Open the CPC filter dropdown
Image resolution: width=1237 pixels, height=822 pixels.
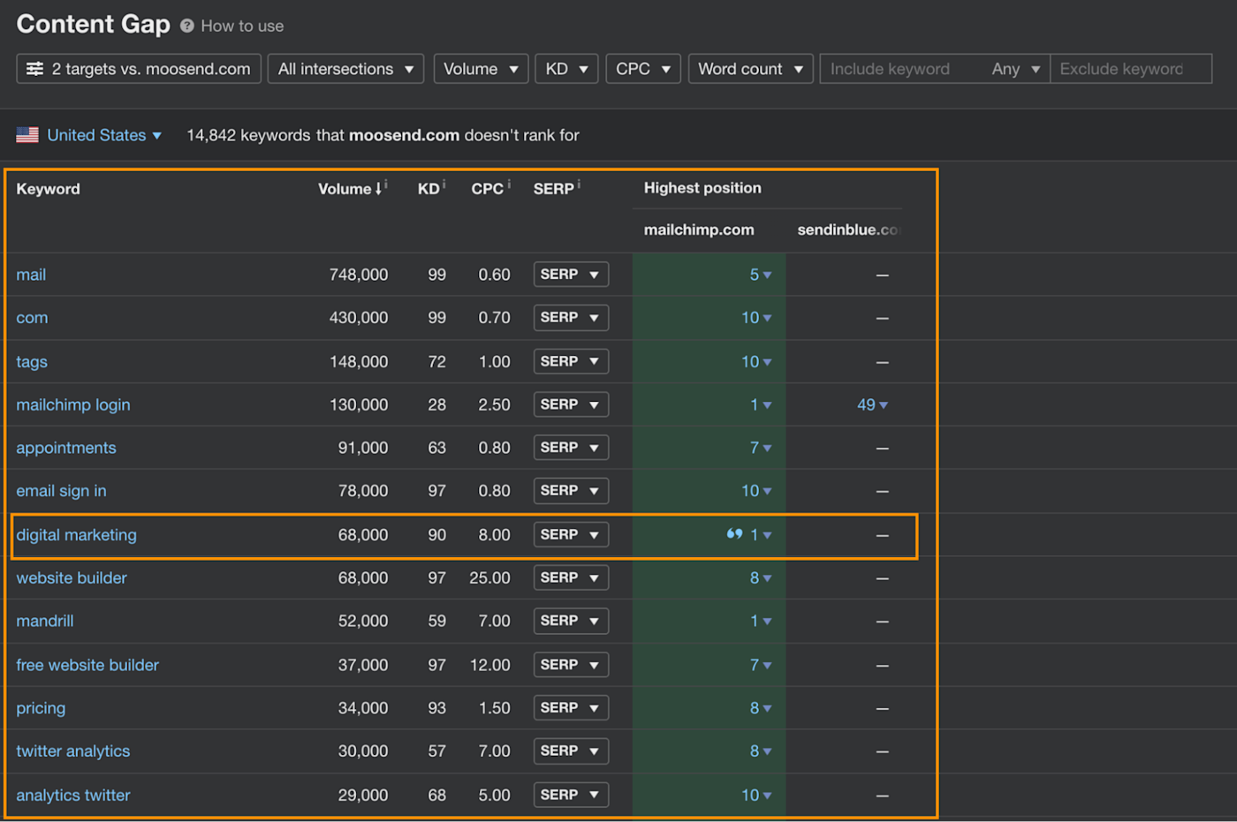tap(642, 69)
